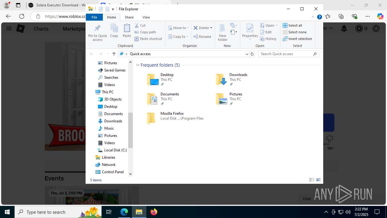Create a New folder
Screen dimensions: 387x218
point(223,32)
